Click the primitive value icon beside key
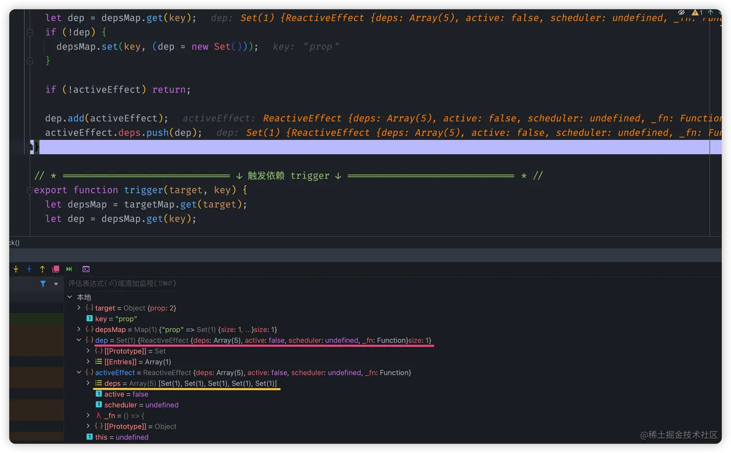 (89, 318)
